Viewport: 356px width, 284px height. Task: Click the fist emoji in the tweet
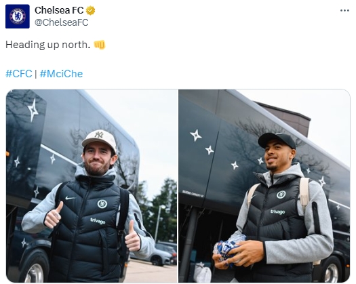(x=100, y=45)
